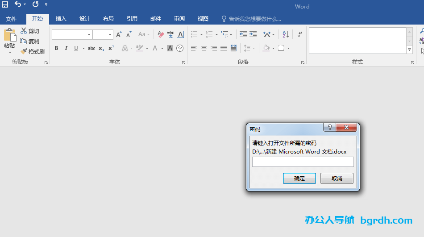
Task: Click the align right icon
Action: coord(214,48)
